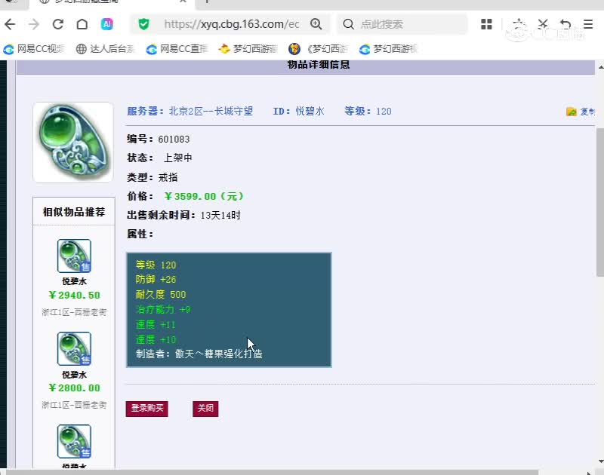This screenshot has width=604, height=475.
Task: Click the item number 601083
Action: (x=174, y=139)
